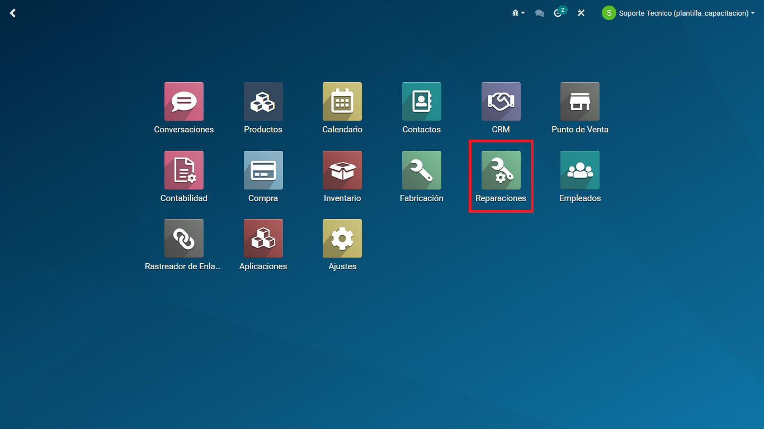Expand the debug bug dropdown menu
Image resolution: width=764 pixels, height=429 pixels.
(518, 13)
